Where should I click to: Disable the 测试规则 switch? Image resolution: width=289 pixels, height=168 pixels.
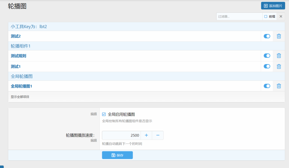point(267,56)
